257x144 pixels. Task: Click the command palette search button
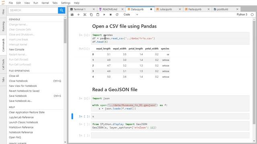point(61,10)
